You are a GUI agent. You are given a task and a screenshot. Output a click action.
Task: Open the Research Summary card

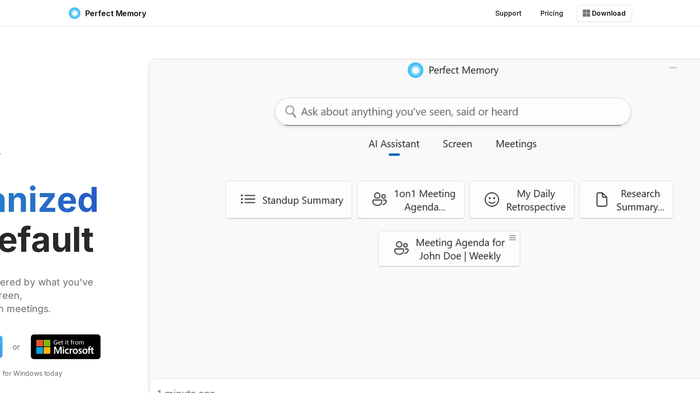pos(626,200)
